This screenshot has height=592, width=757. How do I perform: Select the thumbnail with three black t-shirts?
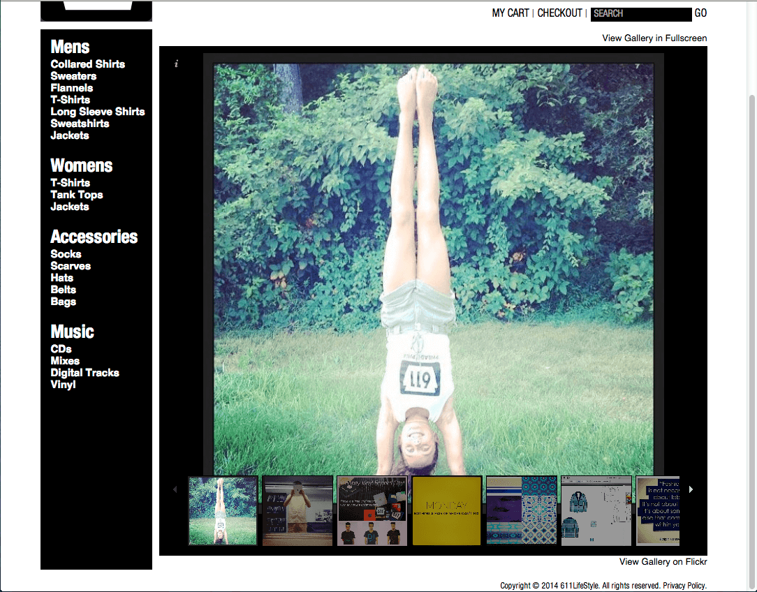point(372,510)
